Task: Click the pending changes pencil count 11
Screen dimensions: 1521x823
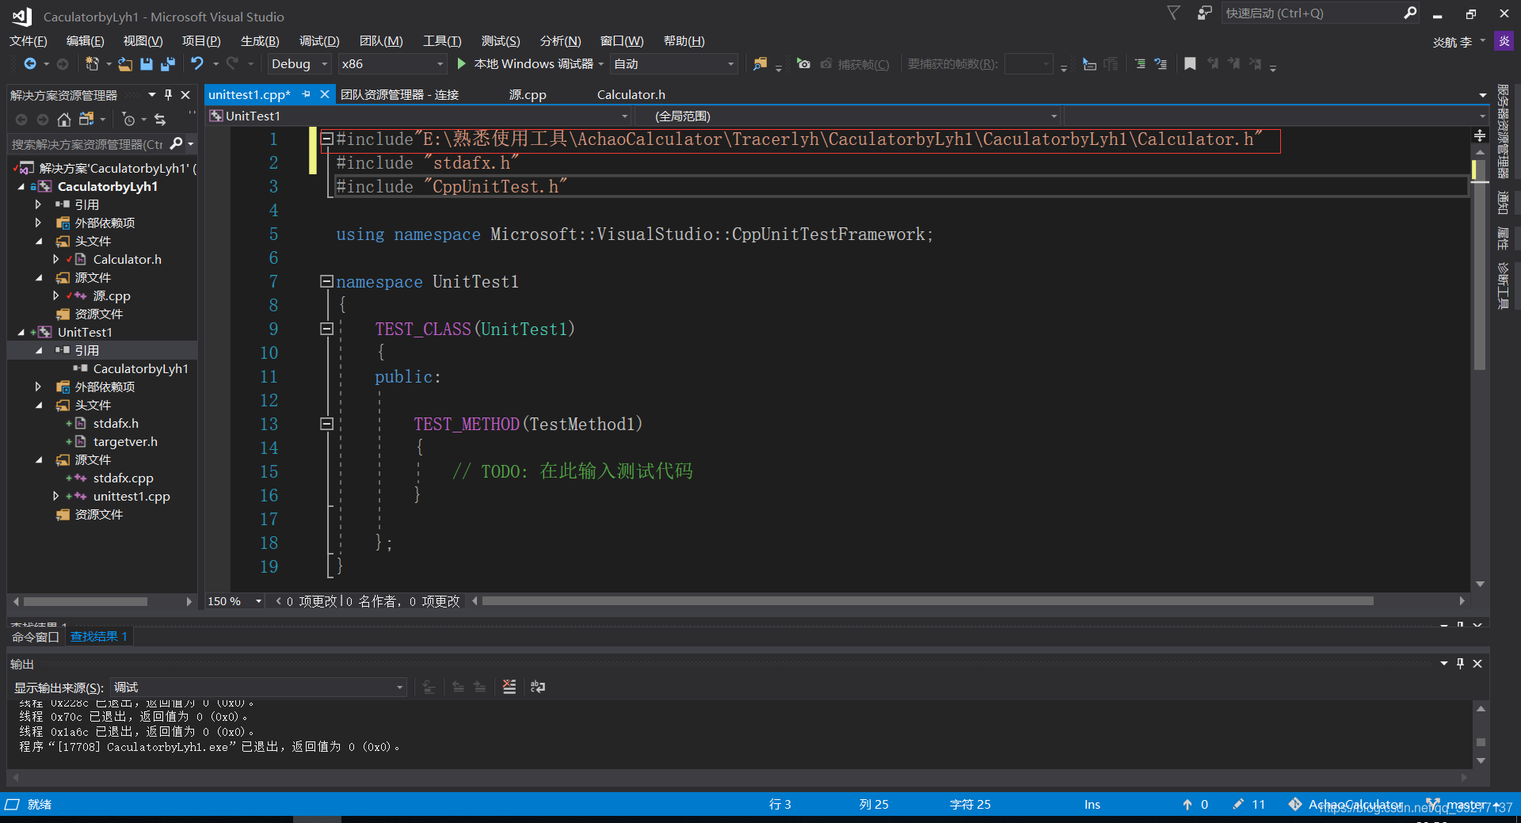Action: [1249, 804]
